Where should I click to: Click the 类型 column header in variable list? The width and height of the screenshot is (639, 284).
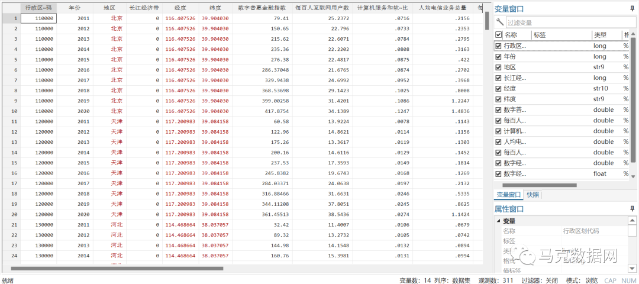(601, 35)
